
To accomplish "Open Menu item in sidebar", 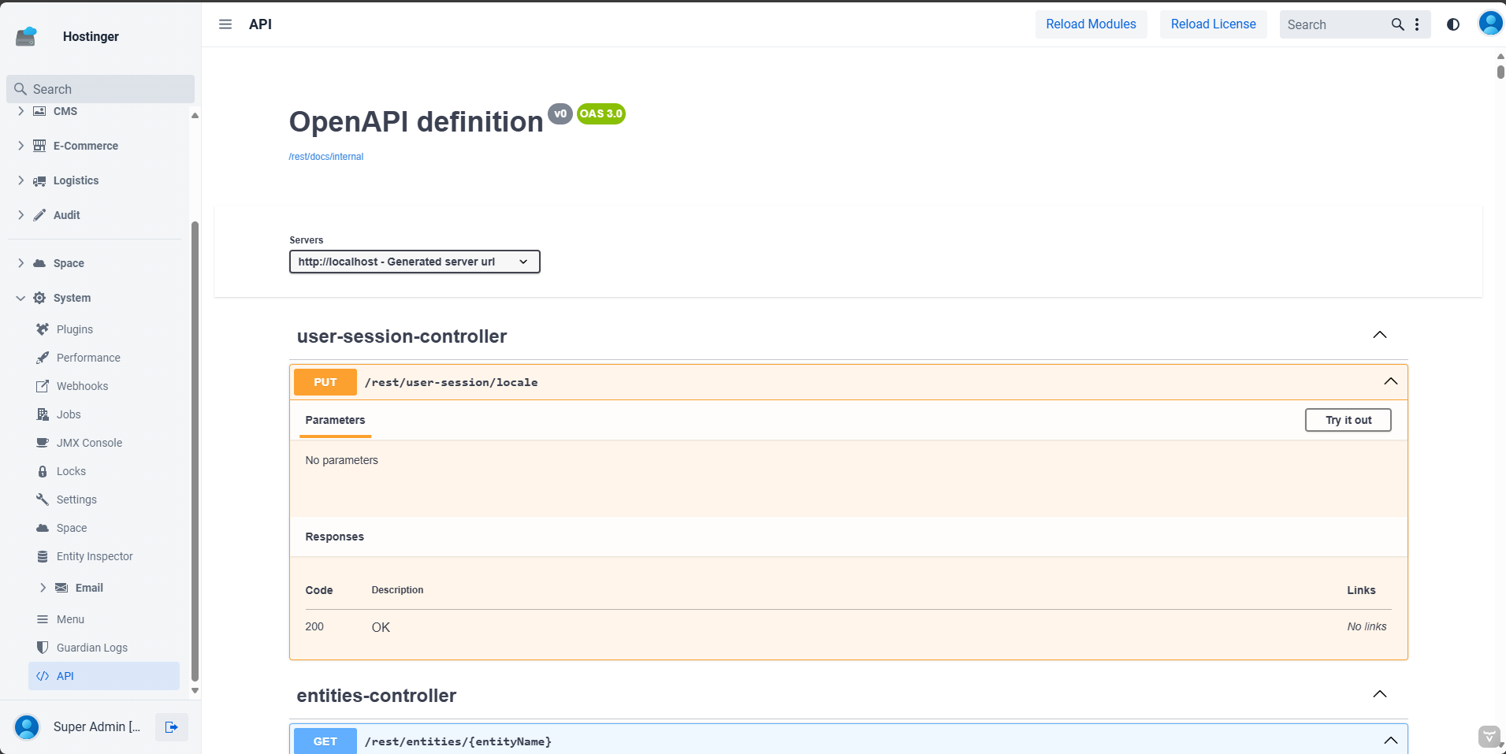I will tap(103, 619).
